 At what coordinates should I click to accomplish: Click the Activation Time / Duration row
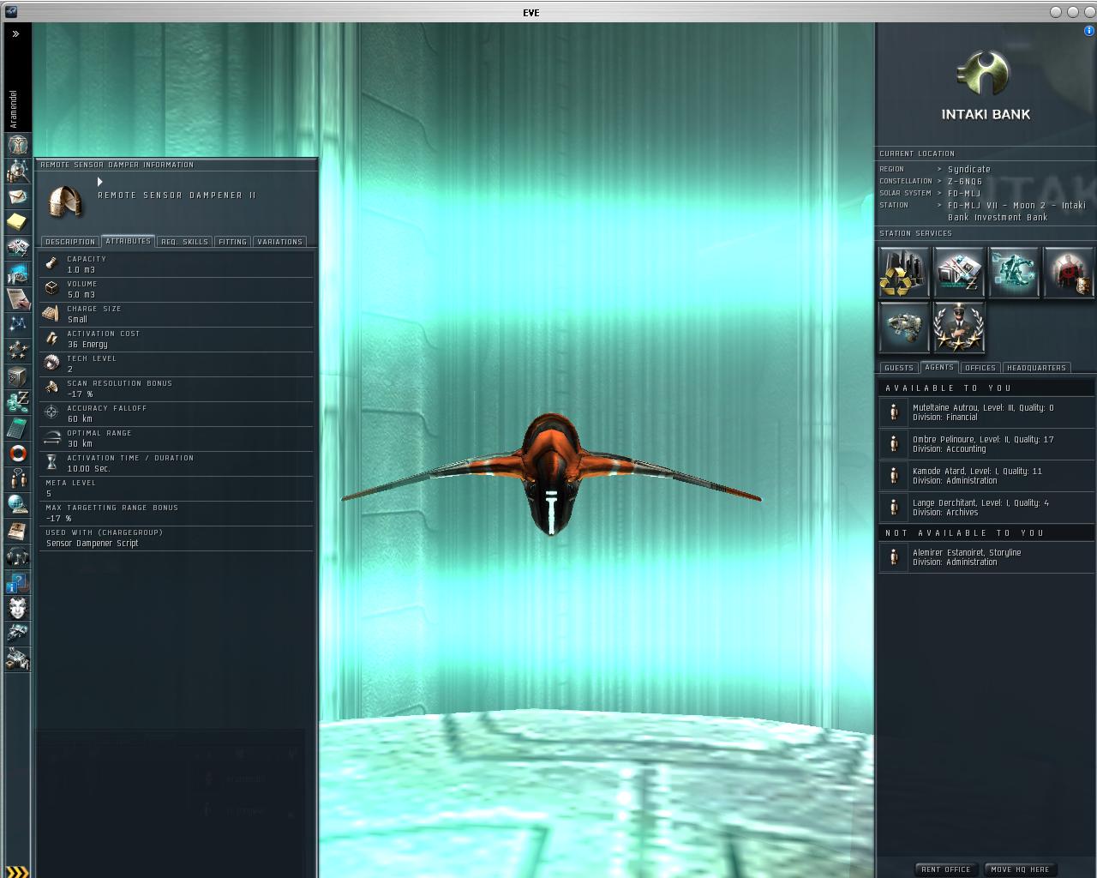[x=177, y=463]
